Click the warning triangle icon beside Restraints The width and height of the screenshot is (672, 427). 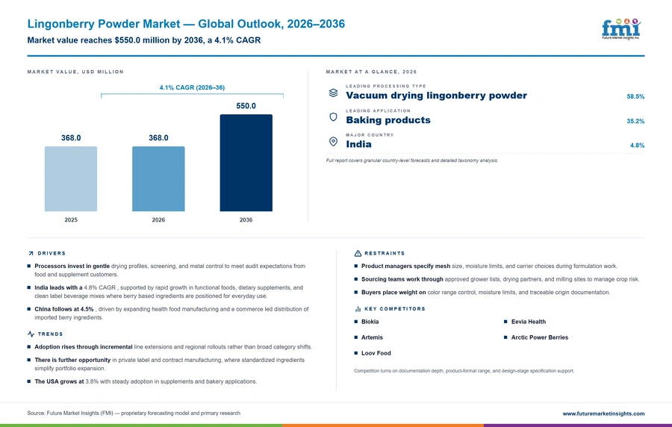coord(358,254)
